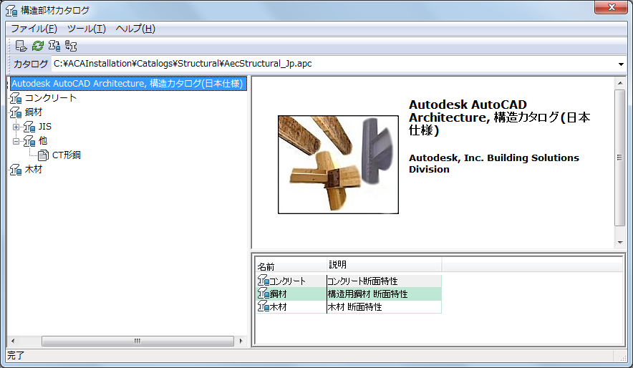The width and height of the screenshot is (633, 368).
Task: Click the tree pane horizontal scrollbar thumb
Action: pyautogui.click(x=137, y=341)
